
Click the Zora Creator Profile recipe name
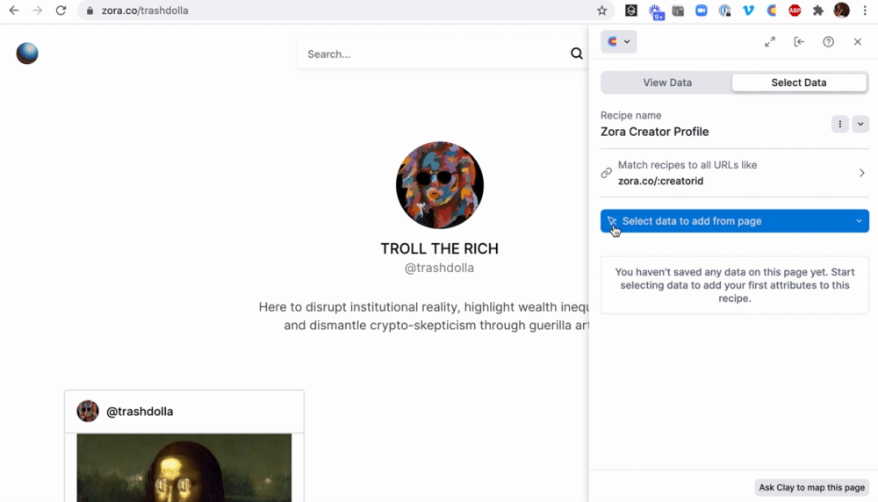click(655, 132)
